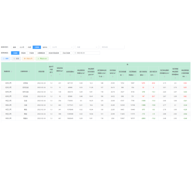
Task: Sort by the outdoor temperature °C column
Action: [x=51, y=76]
